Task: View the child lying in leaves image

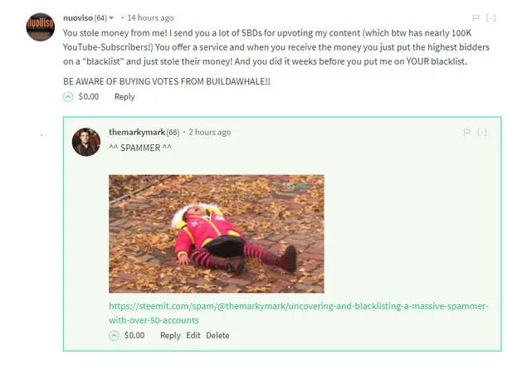Action: pos(217,234)
